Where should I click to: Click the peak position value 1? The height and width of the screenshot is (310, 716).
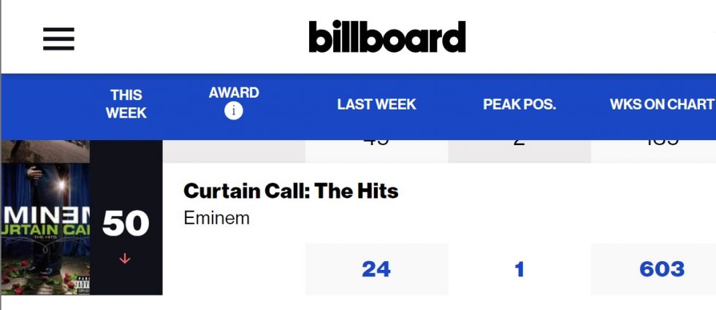tap(519, 269)
